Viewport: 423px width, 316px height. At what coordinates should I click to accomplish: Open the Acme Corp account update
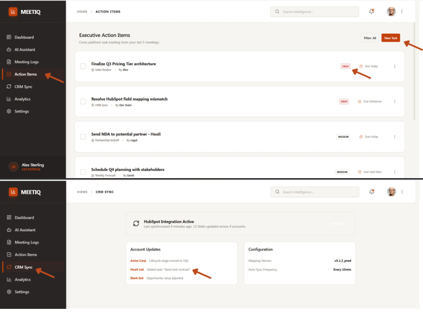click(x=159, y=261)
